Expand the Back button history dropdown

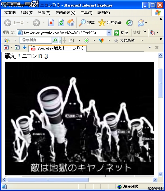pos(28,23)
